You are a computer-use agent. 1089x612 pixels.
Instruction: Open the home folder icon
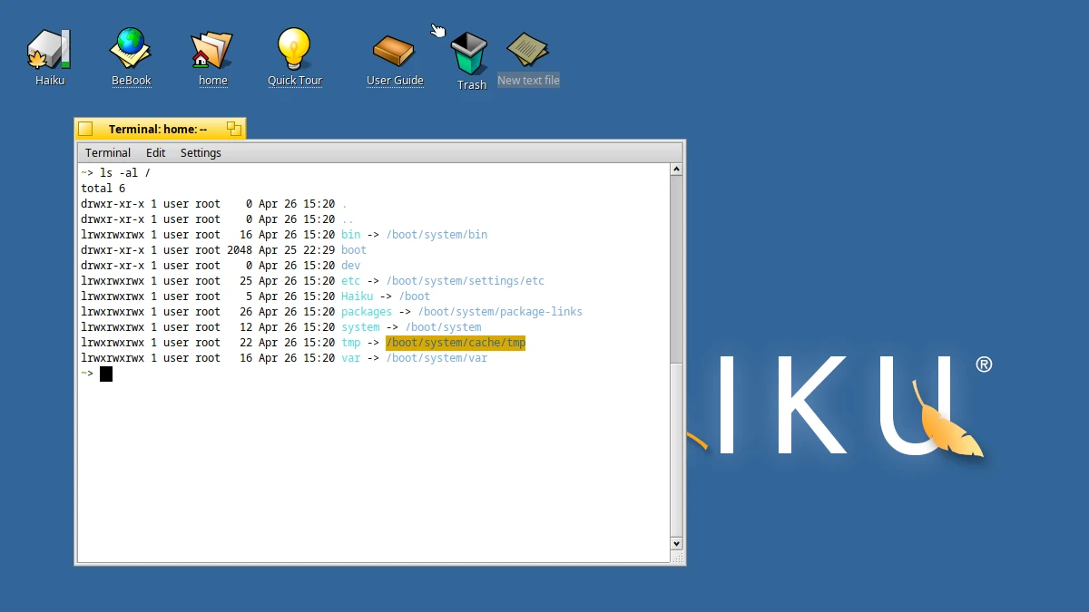tap(212, 50)
